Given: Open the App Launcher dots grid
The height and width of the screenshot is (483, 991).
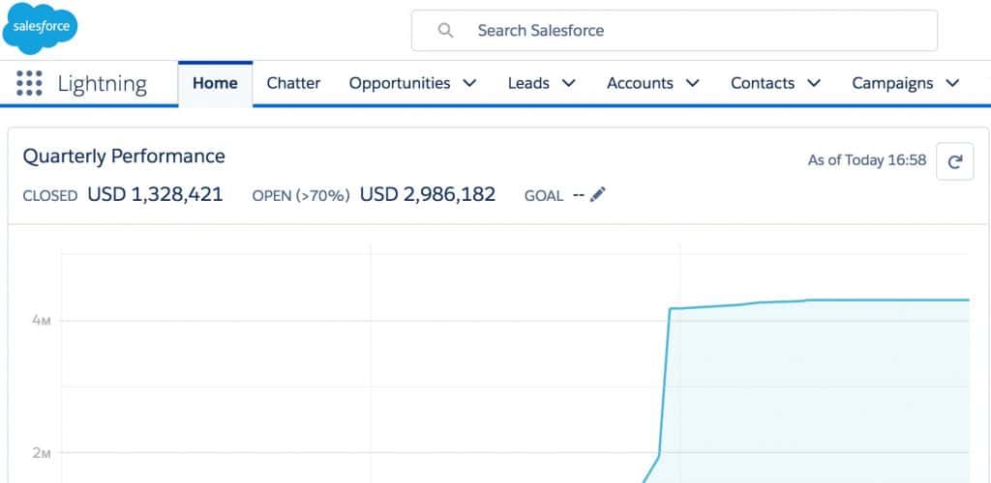Looking at the screenshot, I should pos(29,83).
